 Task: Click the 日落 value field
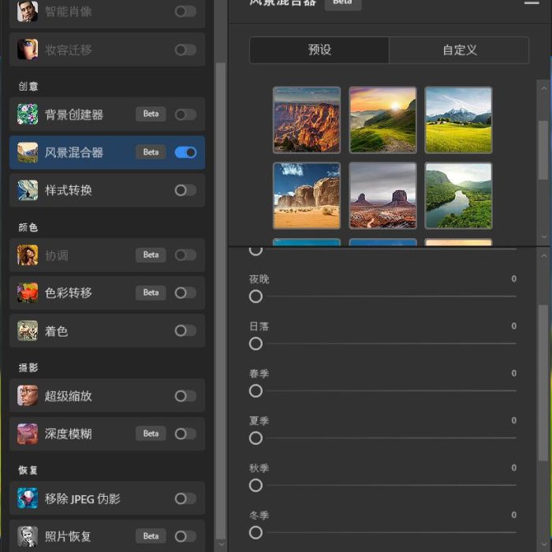(x=513, y=326)
